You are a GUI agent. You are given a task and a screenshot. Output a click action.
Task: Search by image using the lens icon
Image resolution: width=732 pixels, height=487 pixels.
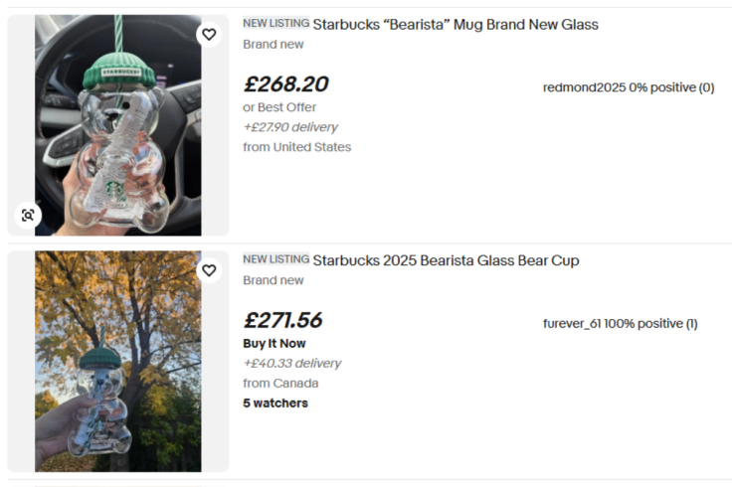(27, 215)
